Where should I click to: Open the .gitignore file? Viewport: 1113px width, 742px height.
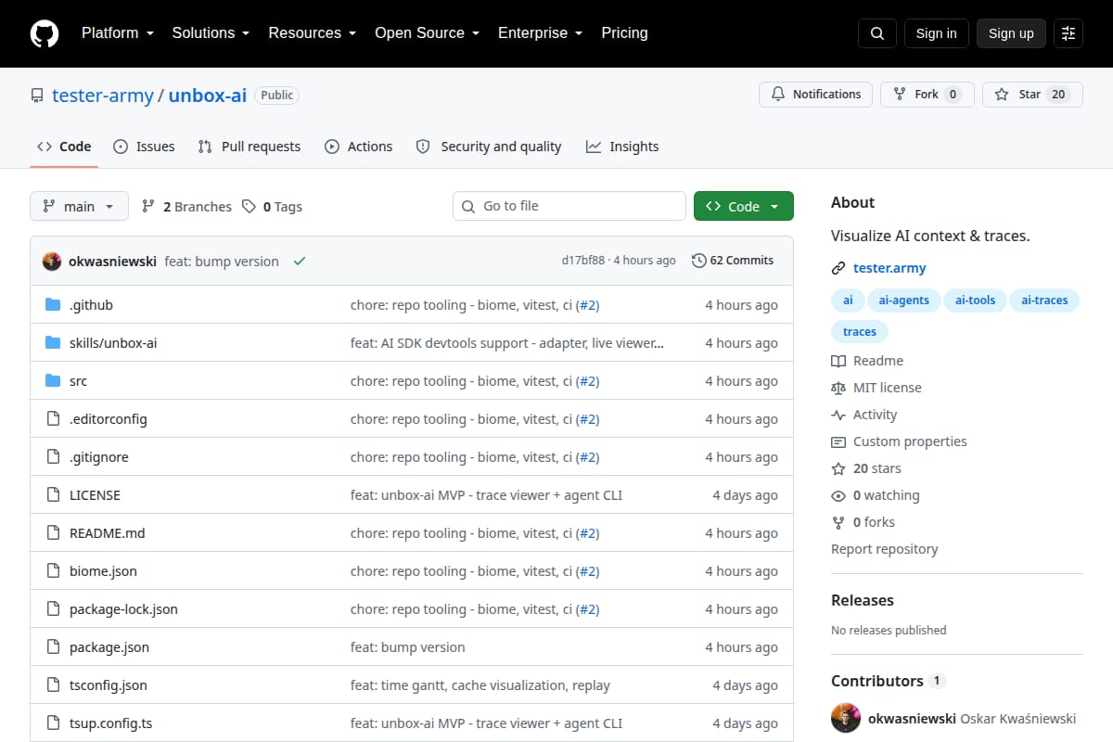(x=99, y=457)
